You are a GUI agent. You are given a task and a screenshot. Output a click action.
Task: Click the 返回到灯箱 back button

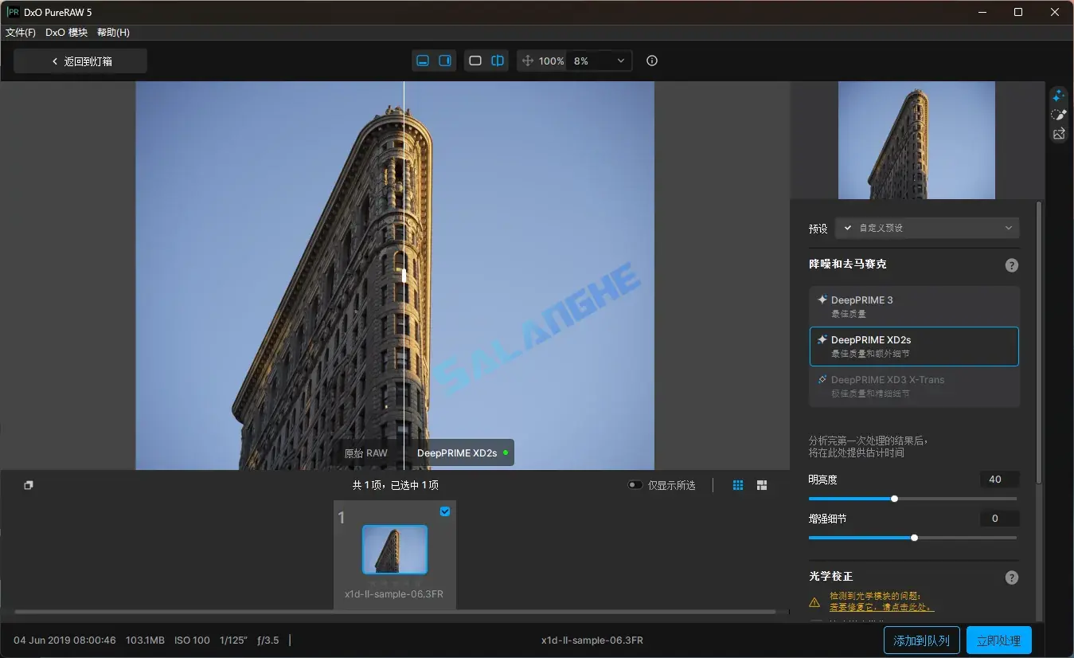[80, 61]
